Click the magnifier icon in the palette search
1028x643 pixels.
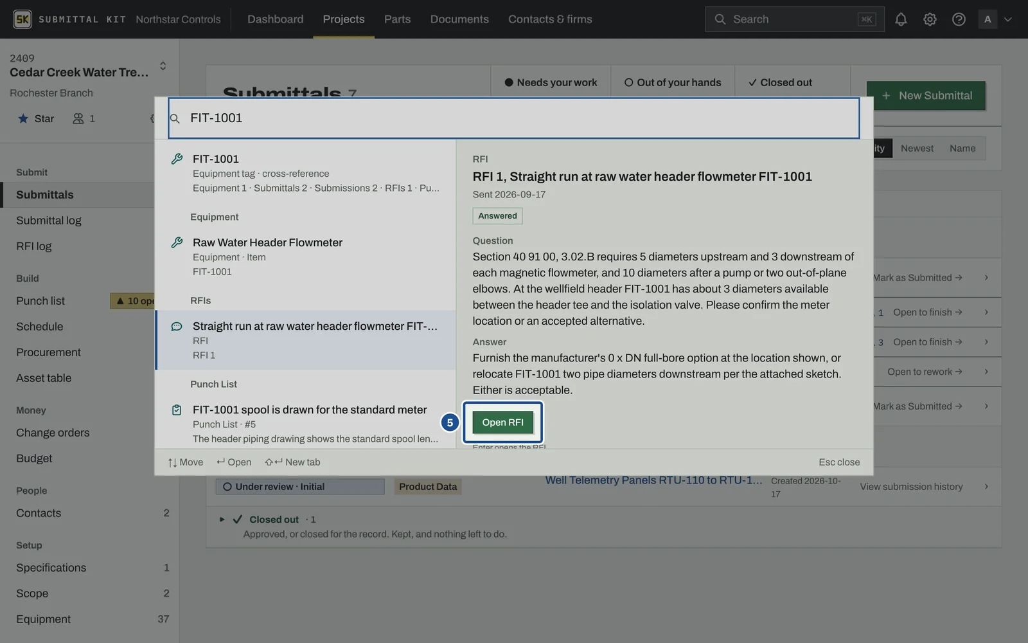175,118
